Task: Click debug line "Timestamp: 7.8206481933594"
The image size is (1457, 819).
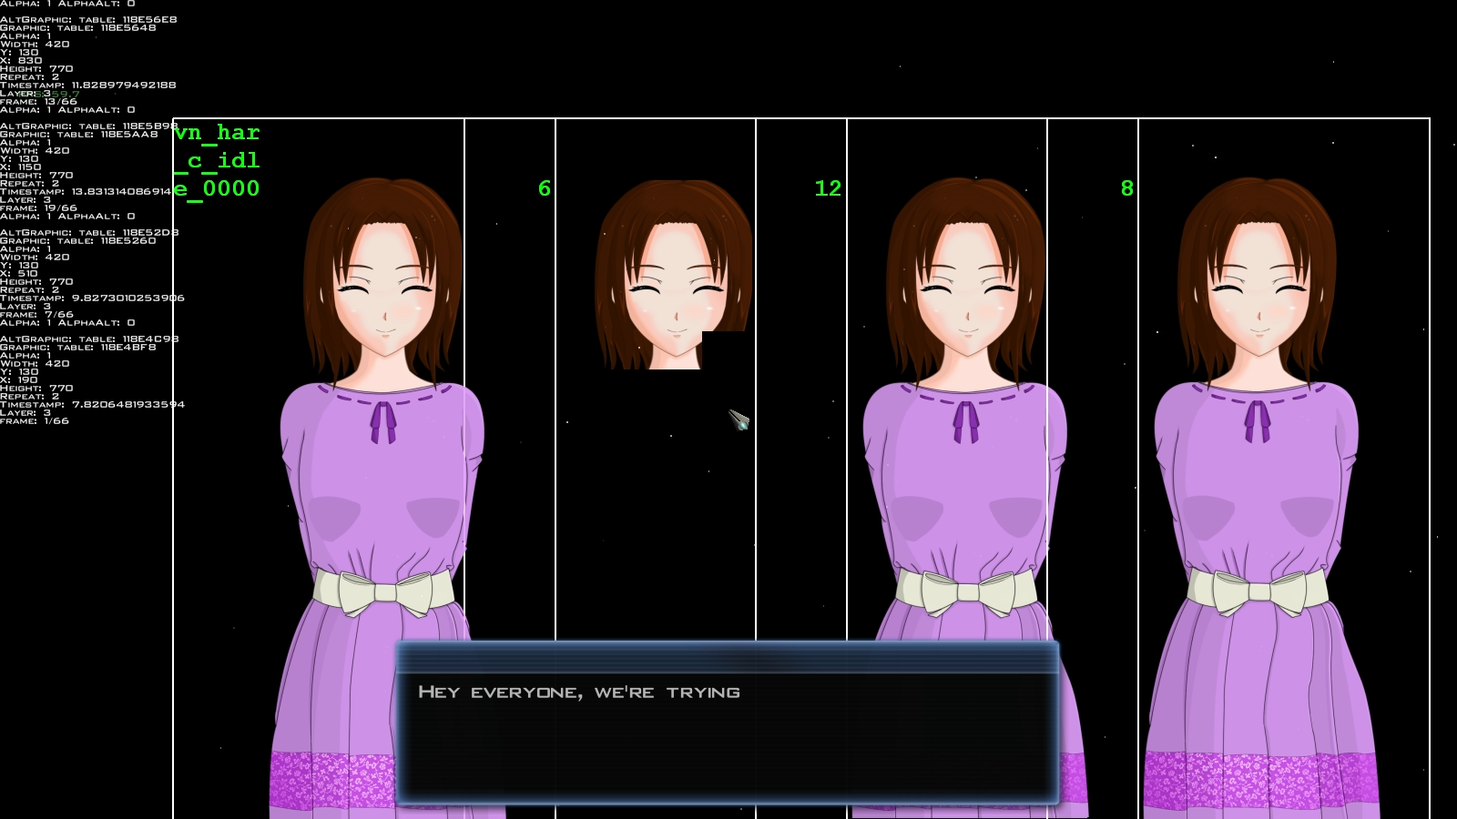Action: tap(92, 405)
